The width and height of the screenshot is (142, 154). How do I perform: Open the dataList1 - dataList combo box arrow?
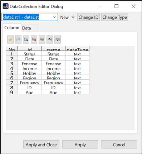click(x=54, y=17)
